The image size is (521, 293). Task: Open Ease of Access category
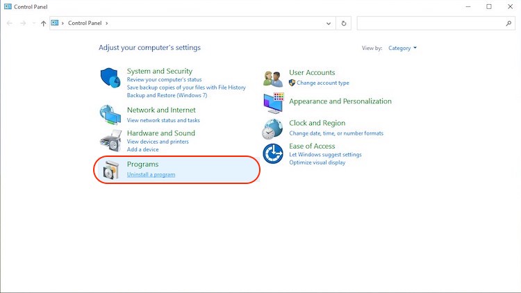[312, 146]
